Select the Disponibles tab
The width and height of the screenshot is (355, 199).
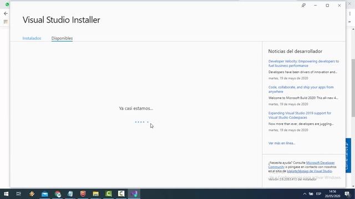pyautogui.click(x=62, y=38)
